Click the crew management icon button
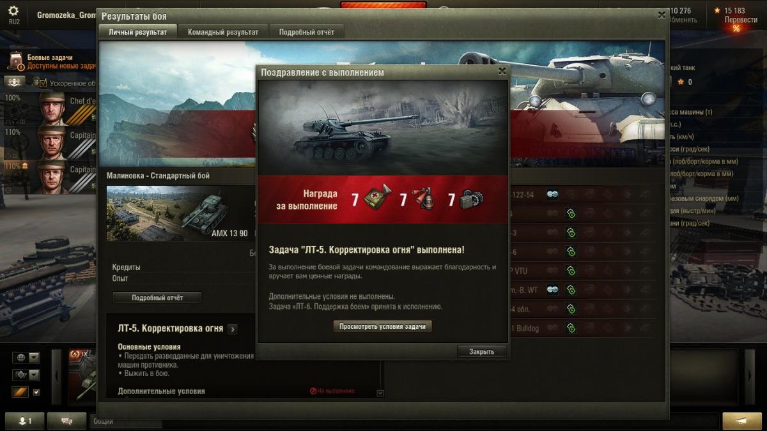Screen dimensions: 767x431 pos(15,82)
